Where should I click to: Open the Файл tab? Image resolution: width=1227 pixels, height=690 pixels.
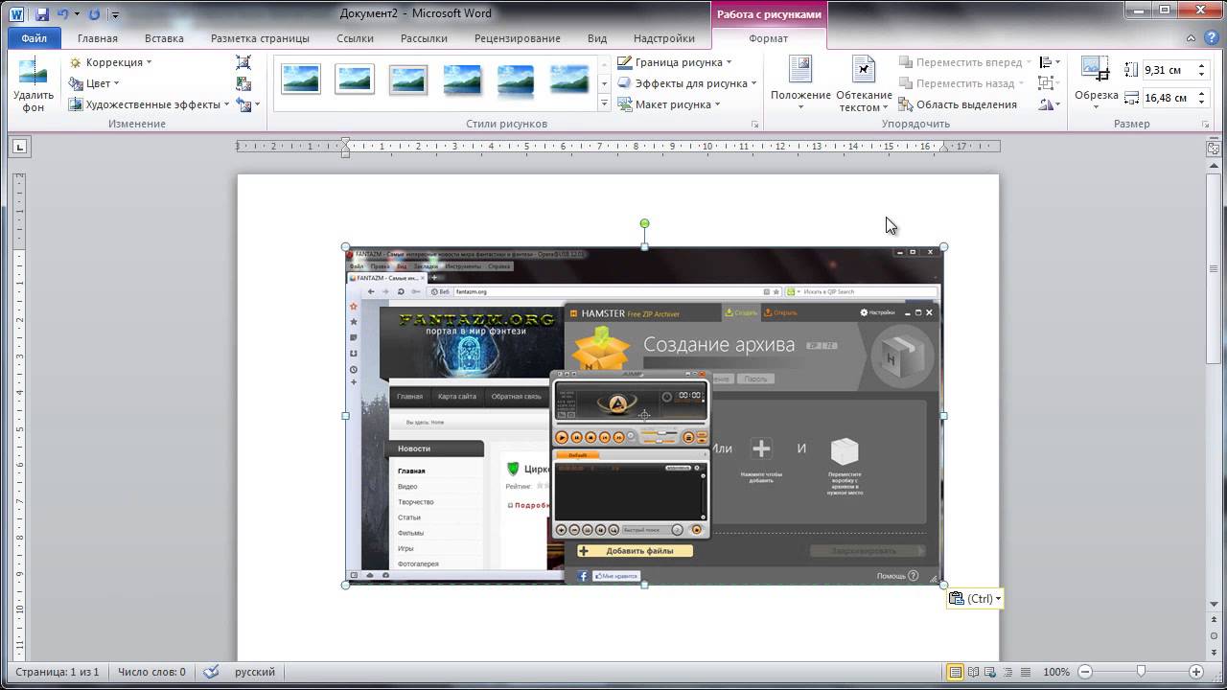[34, 38]
